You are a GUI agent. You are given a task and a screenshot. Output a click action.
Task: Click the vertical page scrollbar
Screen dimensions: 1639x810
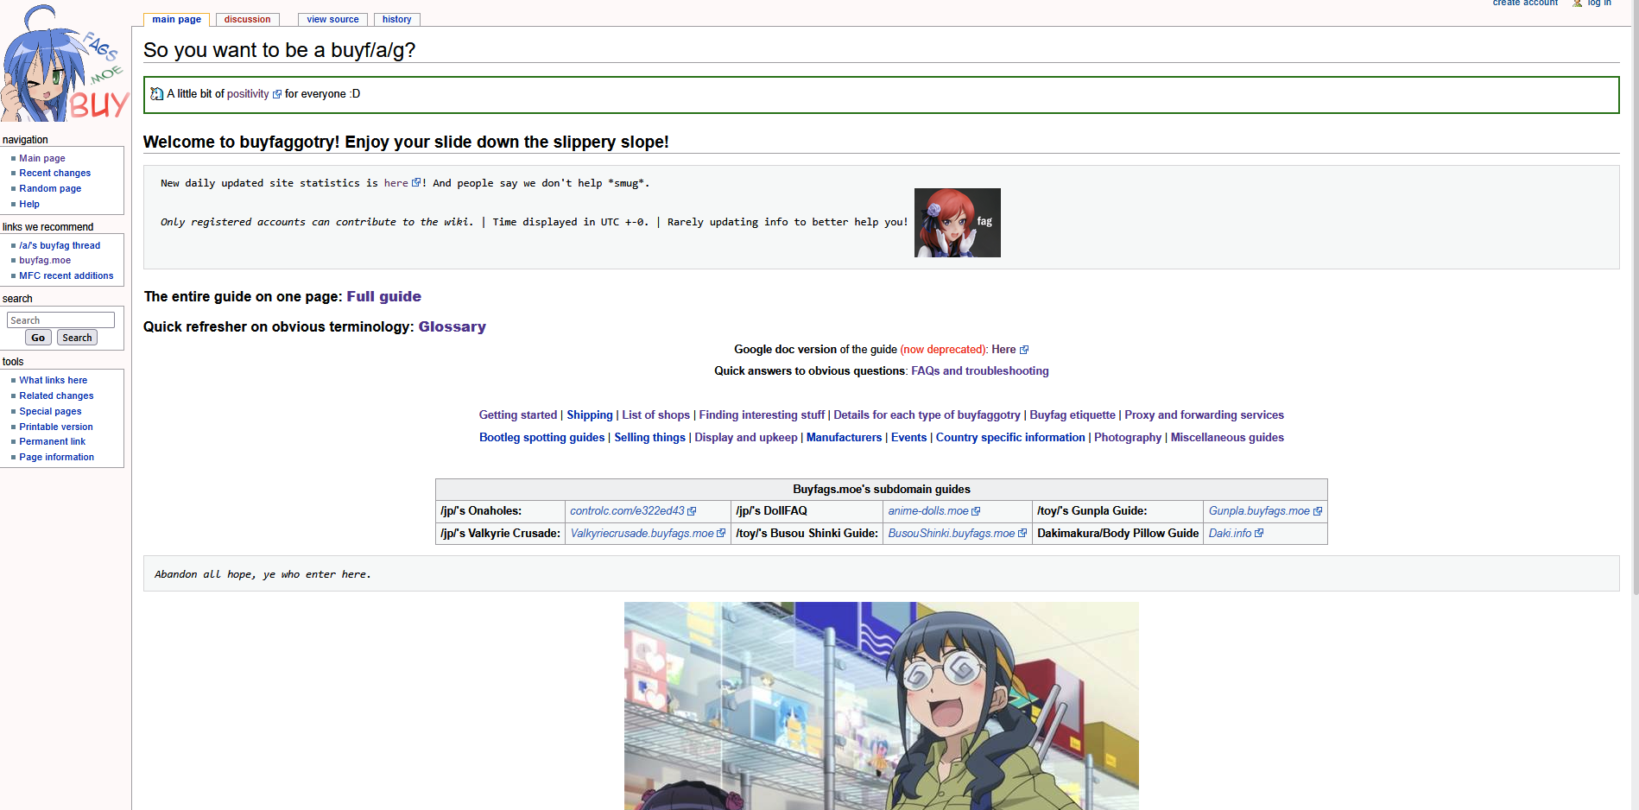point(1635,298)
